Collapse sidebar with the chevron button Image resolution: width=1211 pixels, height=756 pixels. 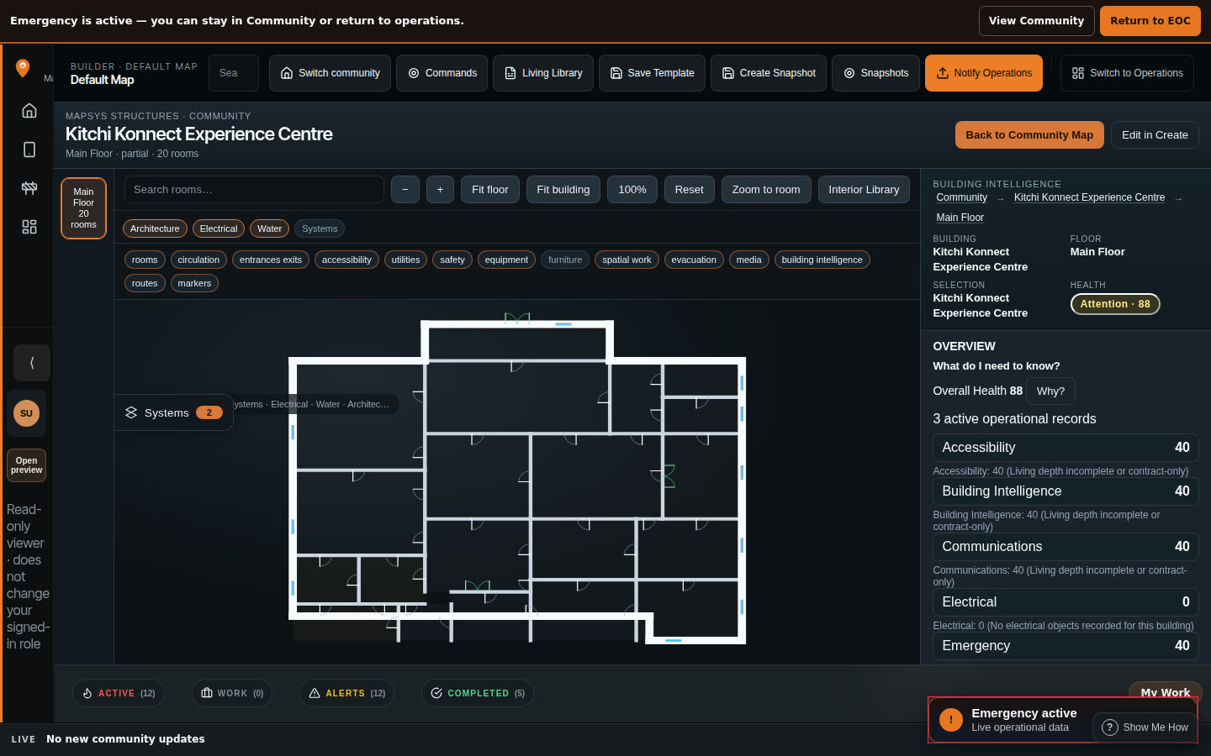click(x=32, y=363)
